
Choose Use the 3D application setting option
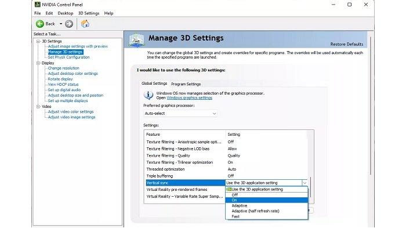pos(266,189)
